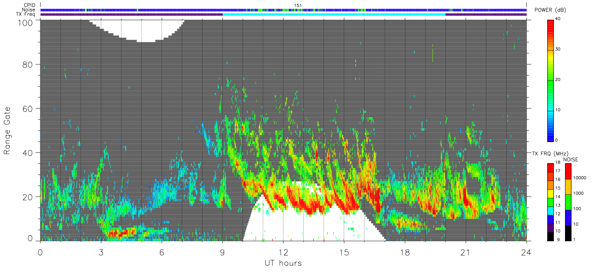Click the 30 label on power color bar
Viewport: 592px width, 273px height.
coord(558,49)
